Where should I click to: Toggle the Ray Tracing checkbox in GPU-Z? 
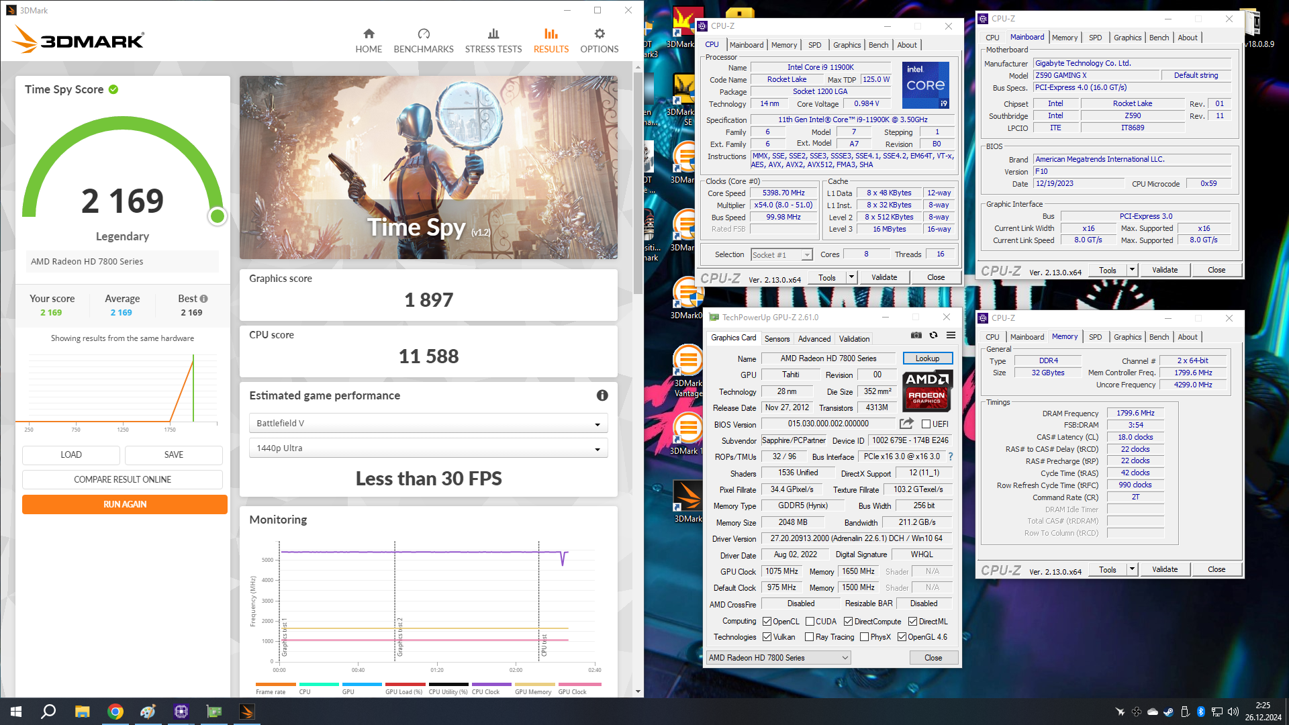(x=809, y=637)
